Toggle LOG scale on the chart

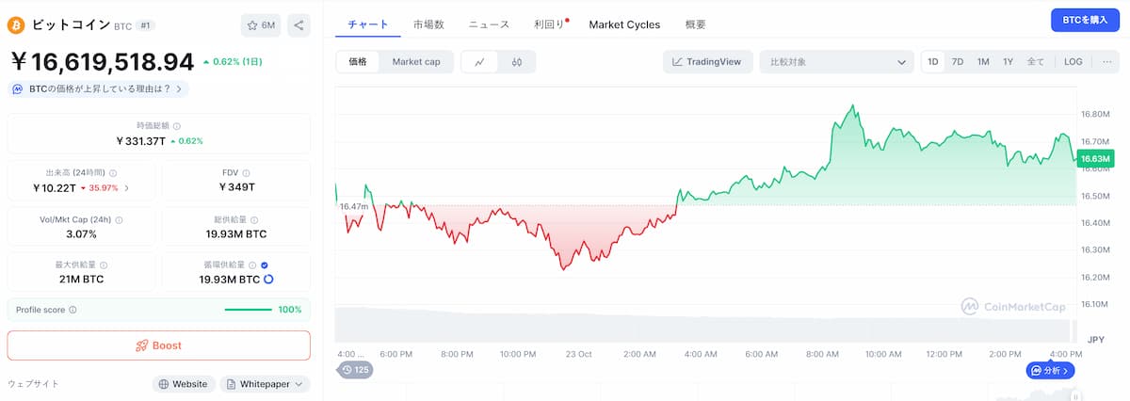1073,62
